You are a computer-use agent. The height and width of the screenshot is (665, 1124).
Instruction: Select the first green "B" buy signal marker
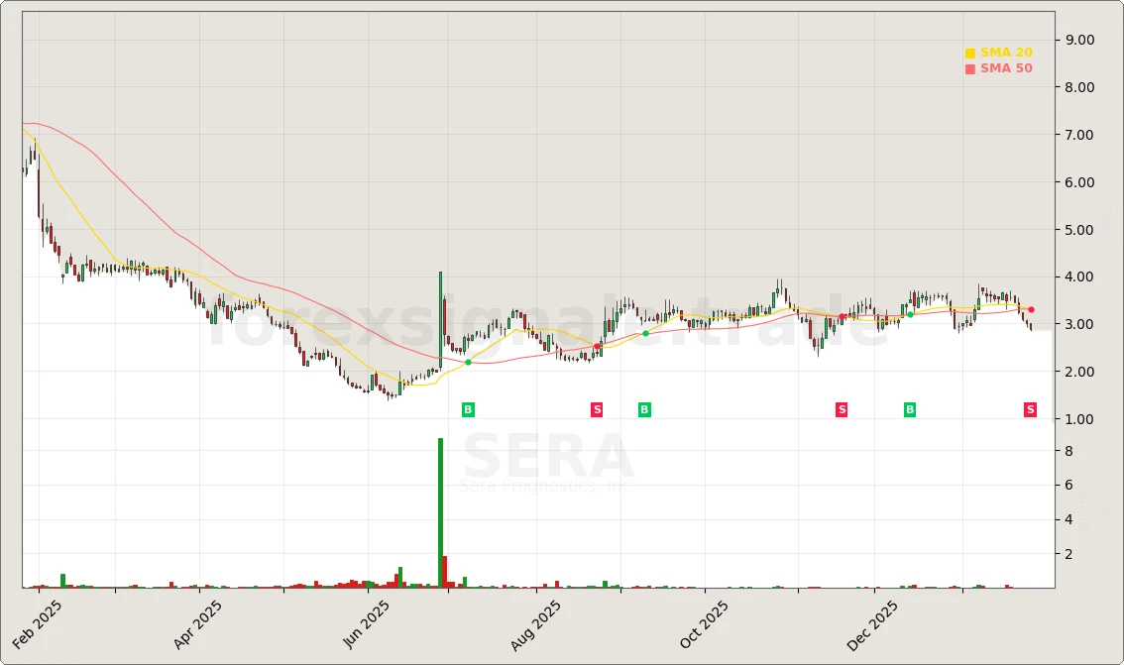(x=467, y=409)
